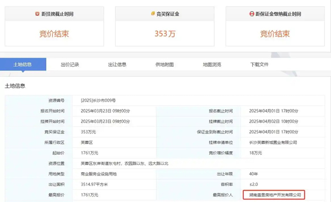Click the 竞价结束 text under 距保证金缴纳截止时间

[275, 34]
